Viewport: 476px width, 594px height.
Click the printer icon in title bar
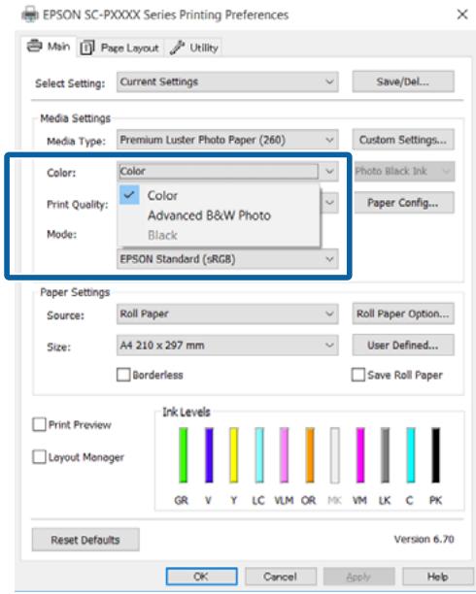click(x=29, y=15)
